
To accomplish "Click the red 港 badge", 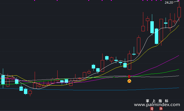I will pyautogui.click(x=152, y=109).
